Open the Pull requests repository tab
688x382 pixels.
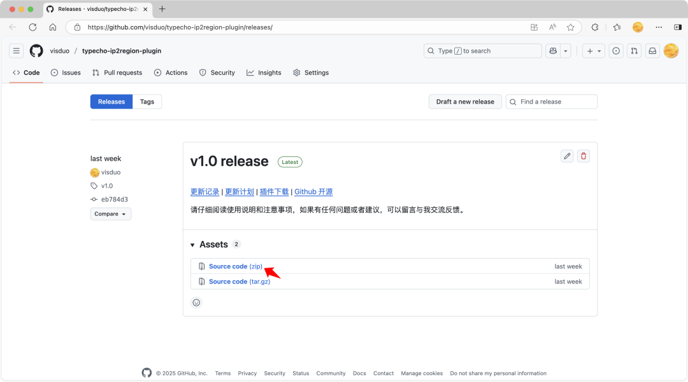tap(117, 72)
